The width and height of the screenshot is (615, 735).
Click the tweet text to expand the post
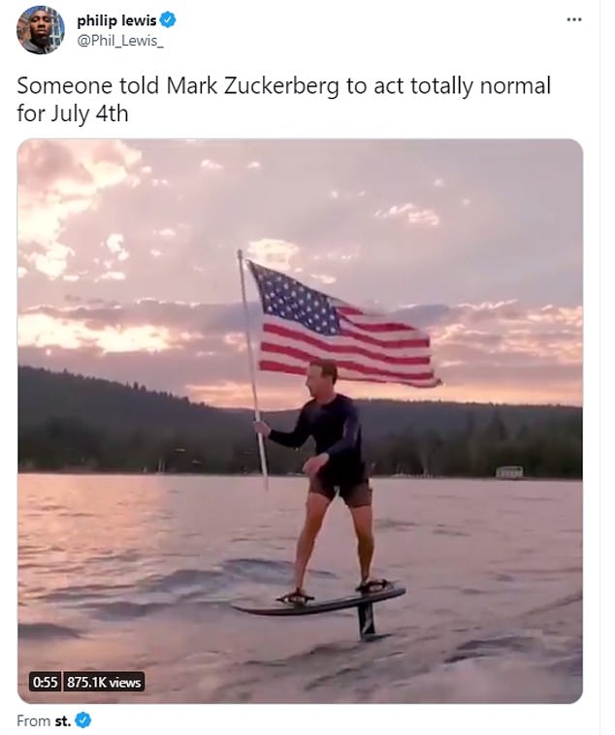(x=284, y=99)
